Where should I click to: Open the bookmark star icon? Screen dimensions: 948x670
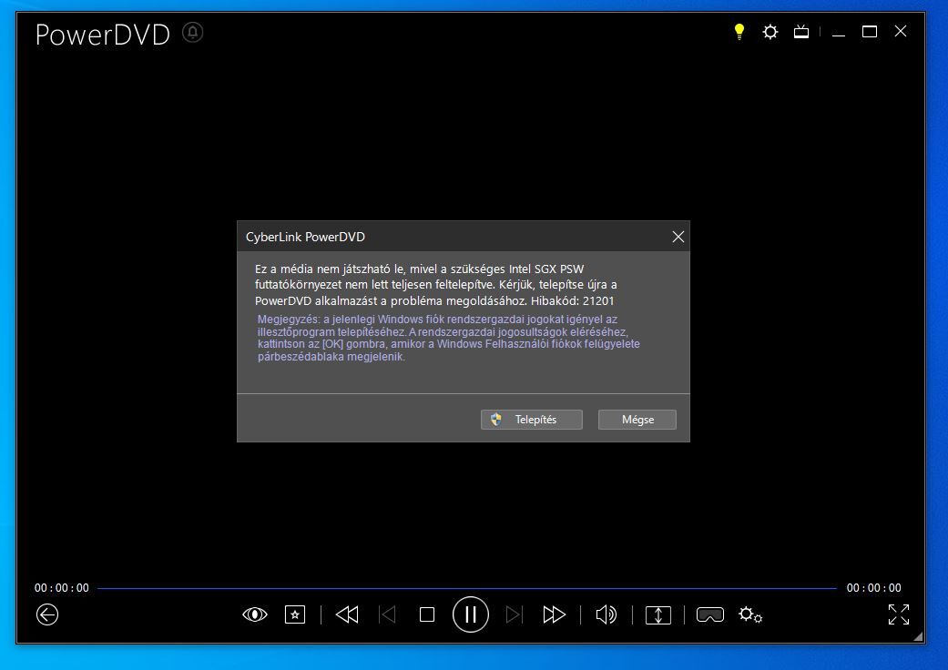(295, 614)
